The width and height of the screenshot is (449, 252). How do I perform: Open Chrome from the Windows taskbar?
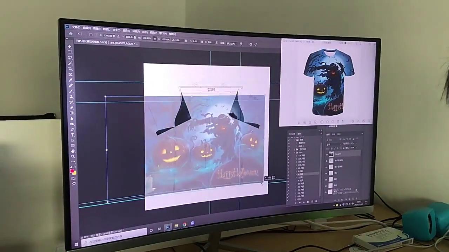184,225
